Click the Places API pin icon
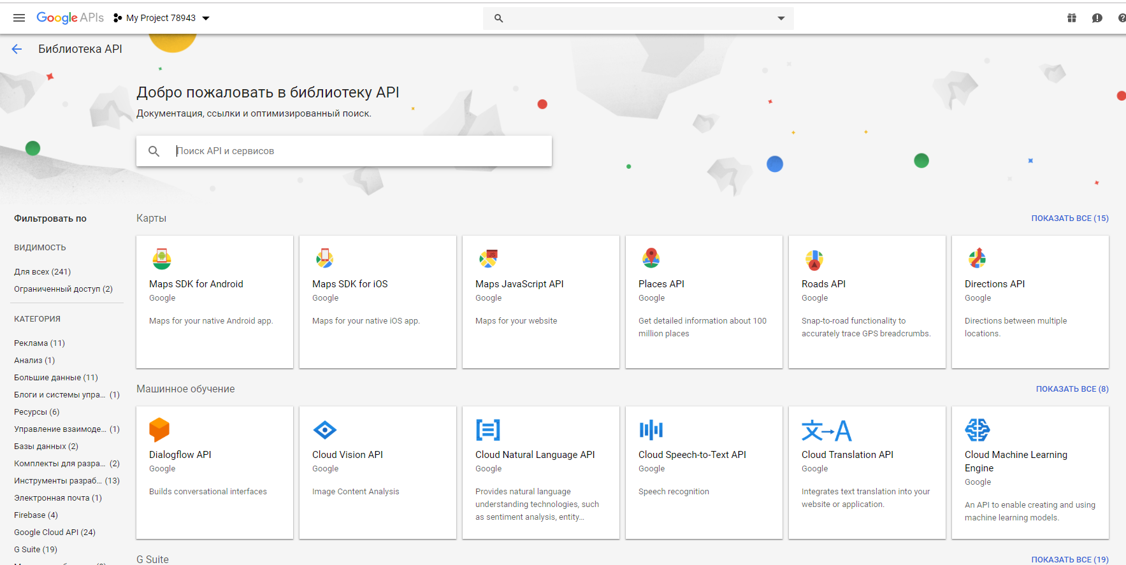 click(x=651, y=259)
